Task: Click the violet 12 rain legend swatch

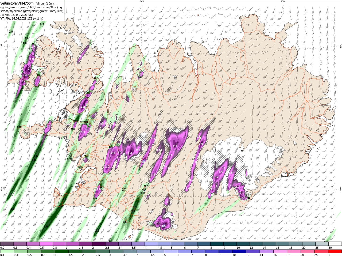Action: (x=252, y=251)
